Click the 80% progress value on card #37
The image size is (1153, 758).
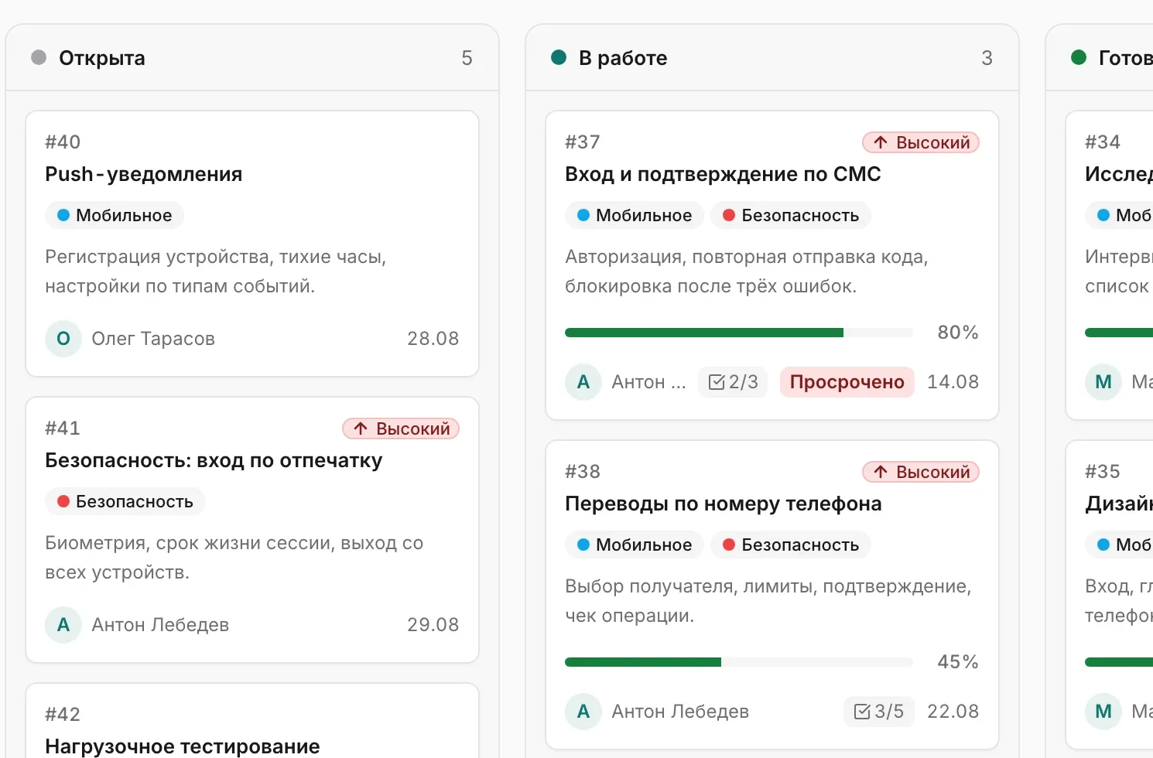coord(958,333)
